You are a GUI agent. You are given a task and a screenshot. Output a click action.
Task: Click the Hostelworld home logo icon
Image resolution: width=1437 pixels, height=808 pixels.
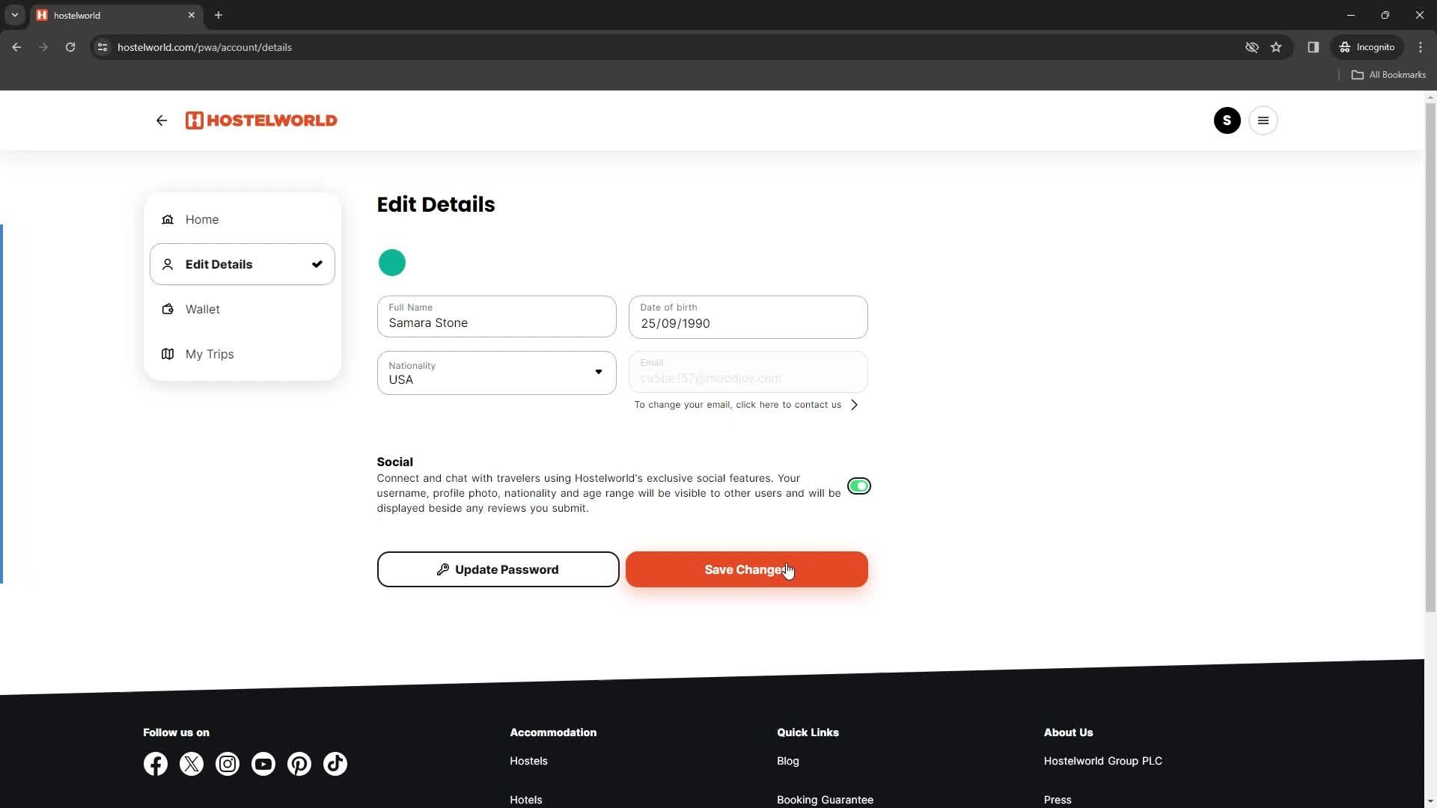[260, 120]
